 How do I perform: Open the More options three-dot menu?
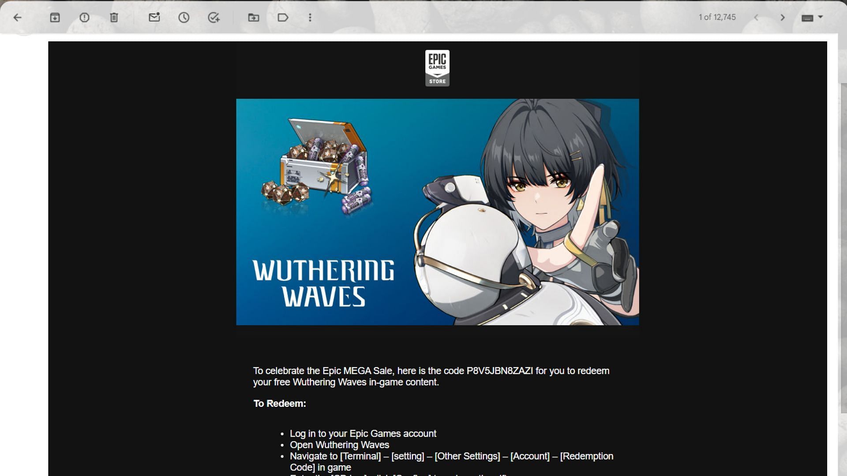pos(310,18)
